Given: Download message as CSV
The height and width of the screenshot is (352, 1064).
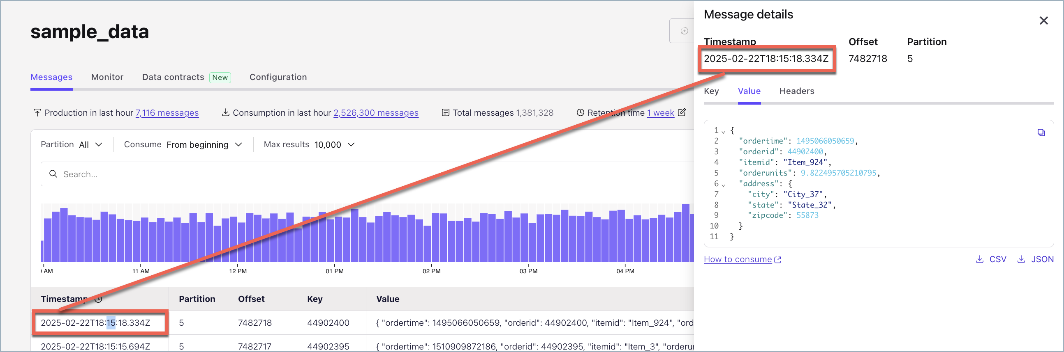Looking at the screenshot, I should pyautogui.click(x=991, y=259).
